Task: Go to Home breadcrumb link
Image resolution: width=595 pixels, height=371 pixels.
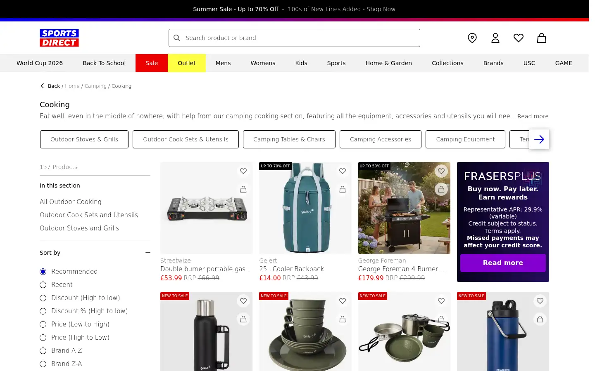Action: tap(72, 86)
